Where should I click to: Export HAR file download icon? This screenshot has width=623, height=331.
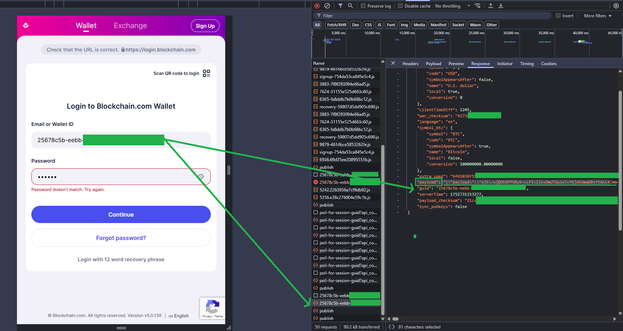[x=501, y=6]
